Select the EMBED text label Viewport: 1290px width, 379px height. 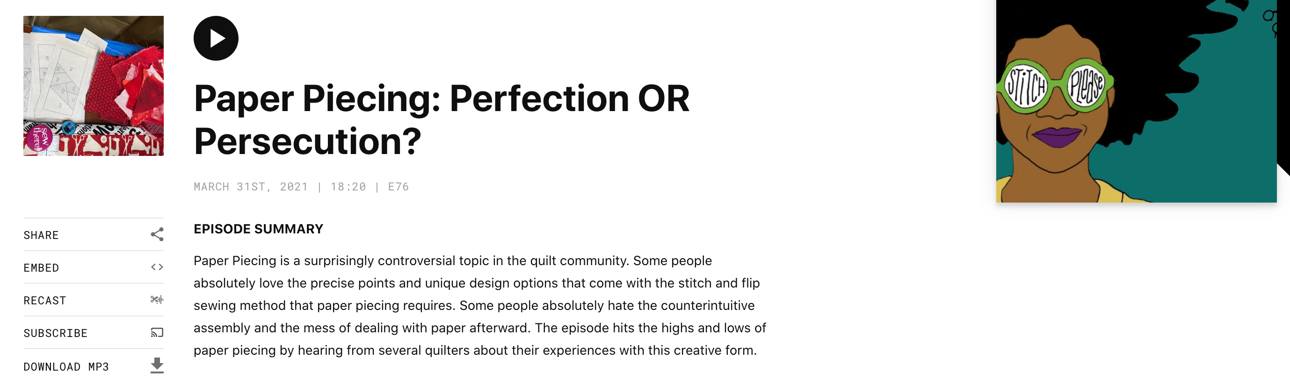pos(41,268)
